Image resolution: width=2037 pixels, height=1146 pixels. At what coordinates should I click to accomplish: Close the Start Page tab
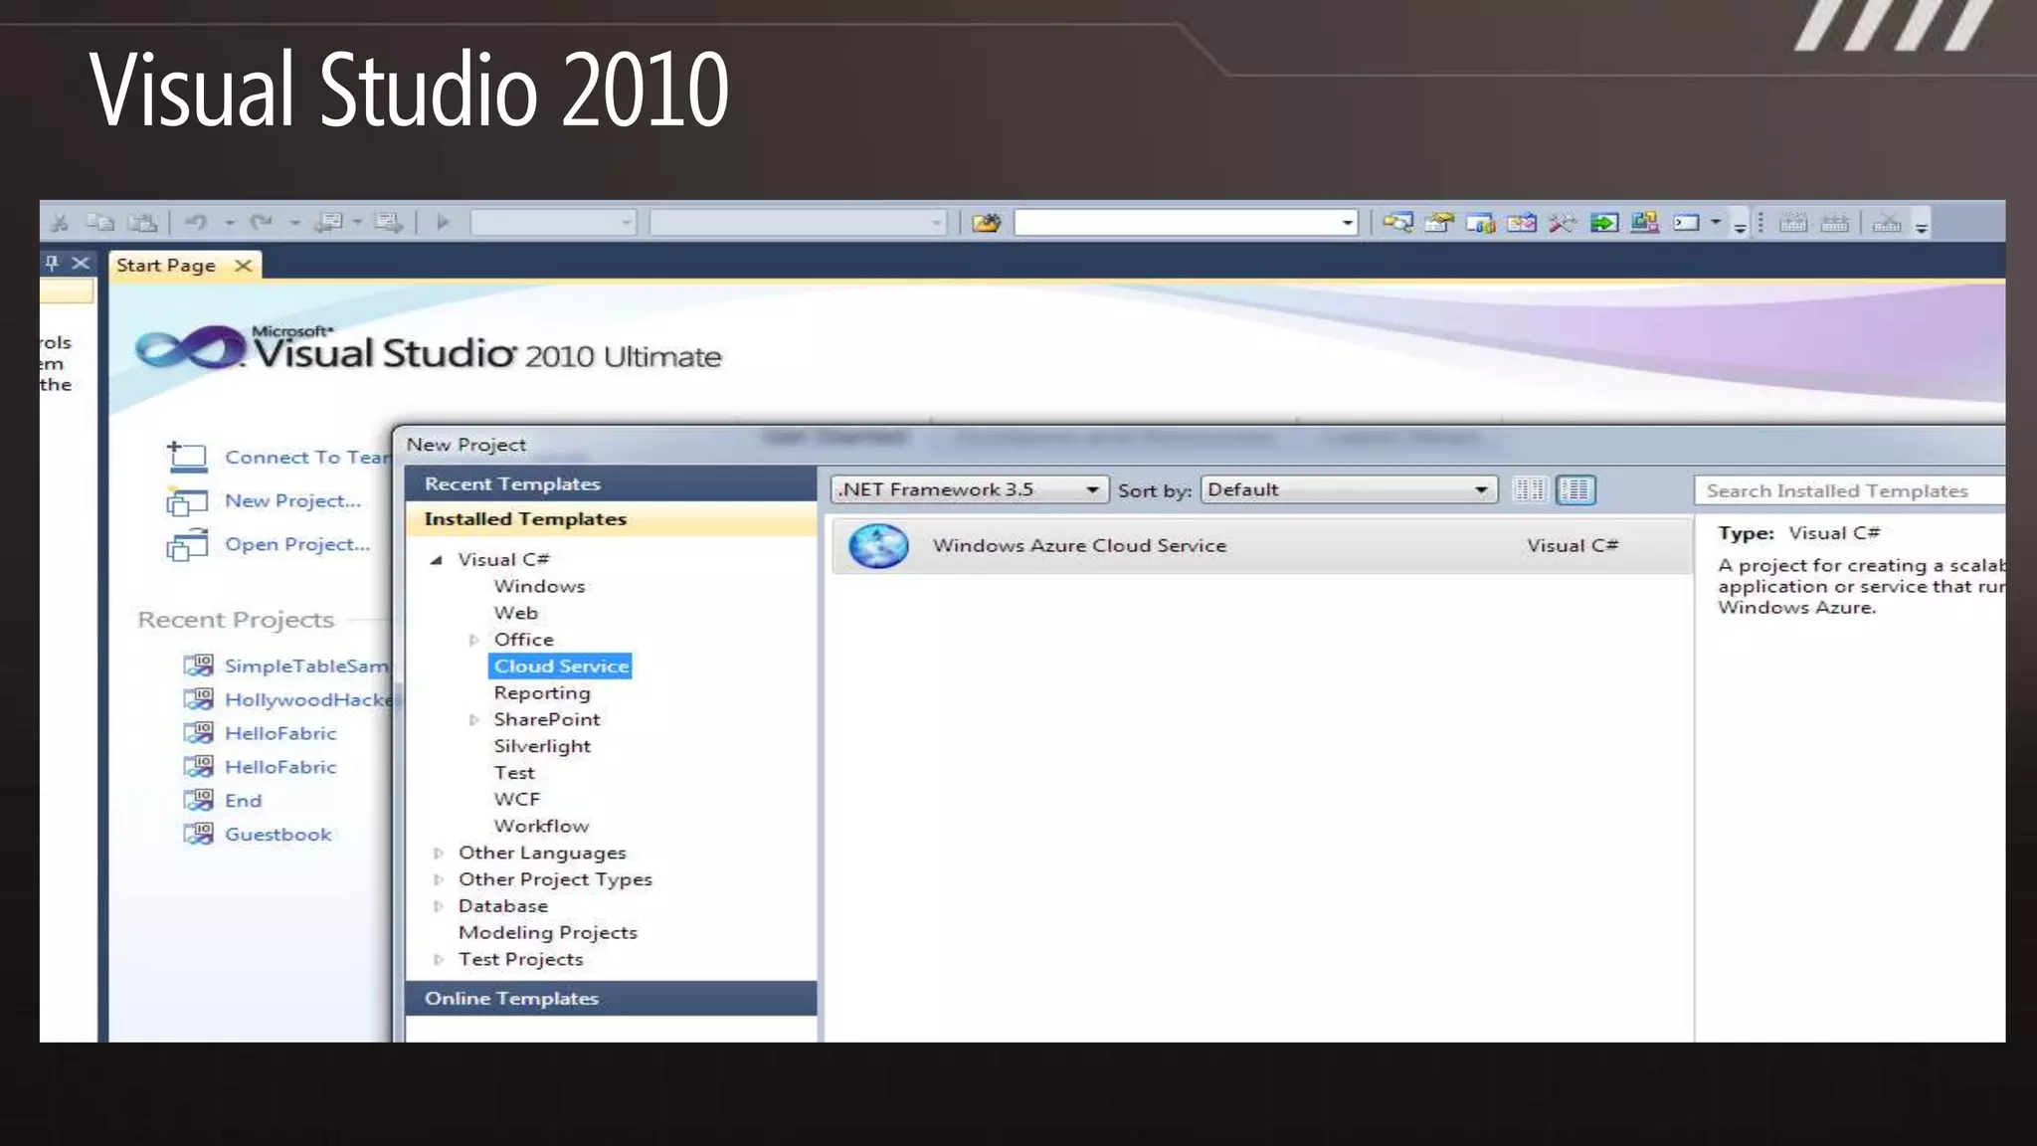243,266
